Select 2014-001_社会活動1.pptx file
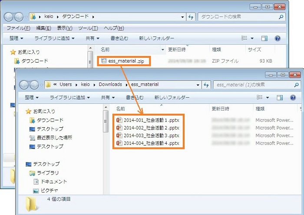 (x=149, y=119)
